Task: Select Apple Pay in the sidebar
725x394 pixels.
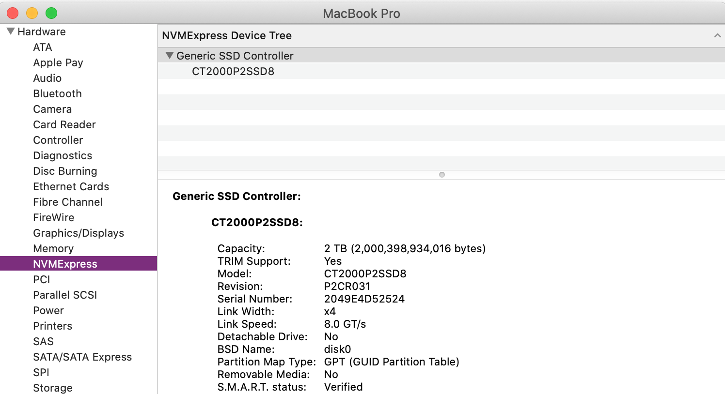Action: [x=58, y=62]
